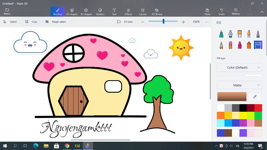The image size is (267, 150).
Task: Toggle 3D view mode
Action: click(x=125, y=22)
